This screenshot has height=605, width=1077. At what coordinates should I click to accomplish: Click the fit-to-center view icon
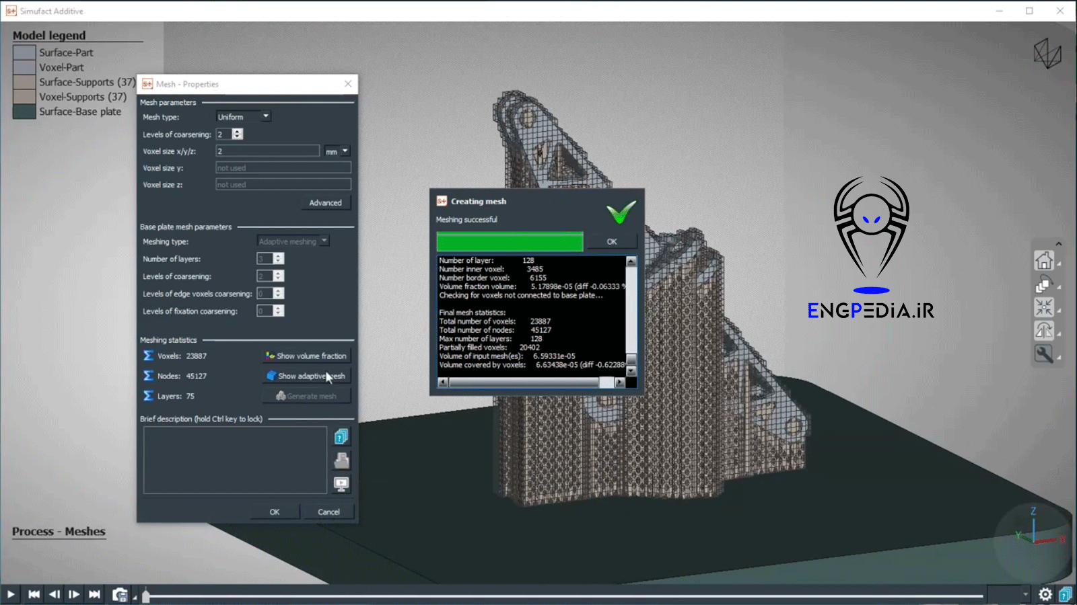coord(1044,307)
